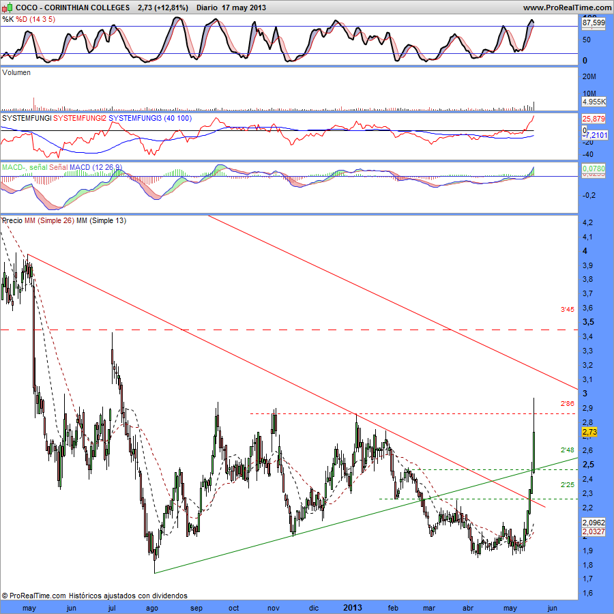This screenshot has height=614, width=614.
Task: Click the 2,73 (+12,81%) price change text
Action: pyautogui.click(x=163, y=8)
